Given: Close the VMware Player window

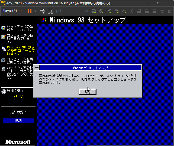Looking at the screenshot, I should pos(168,3).
